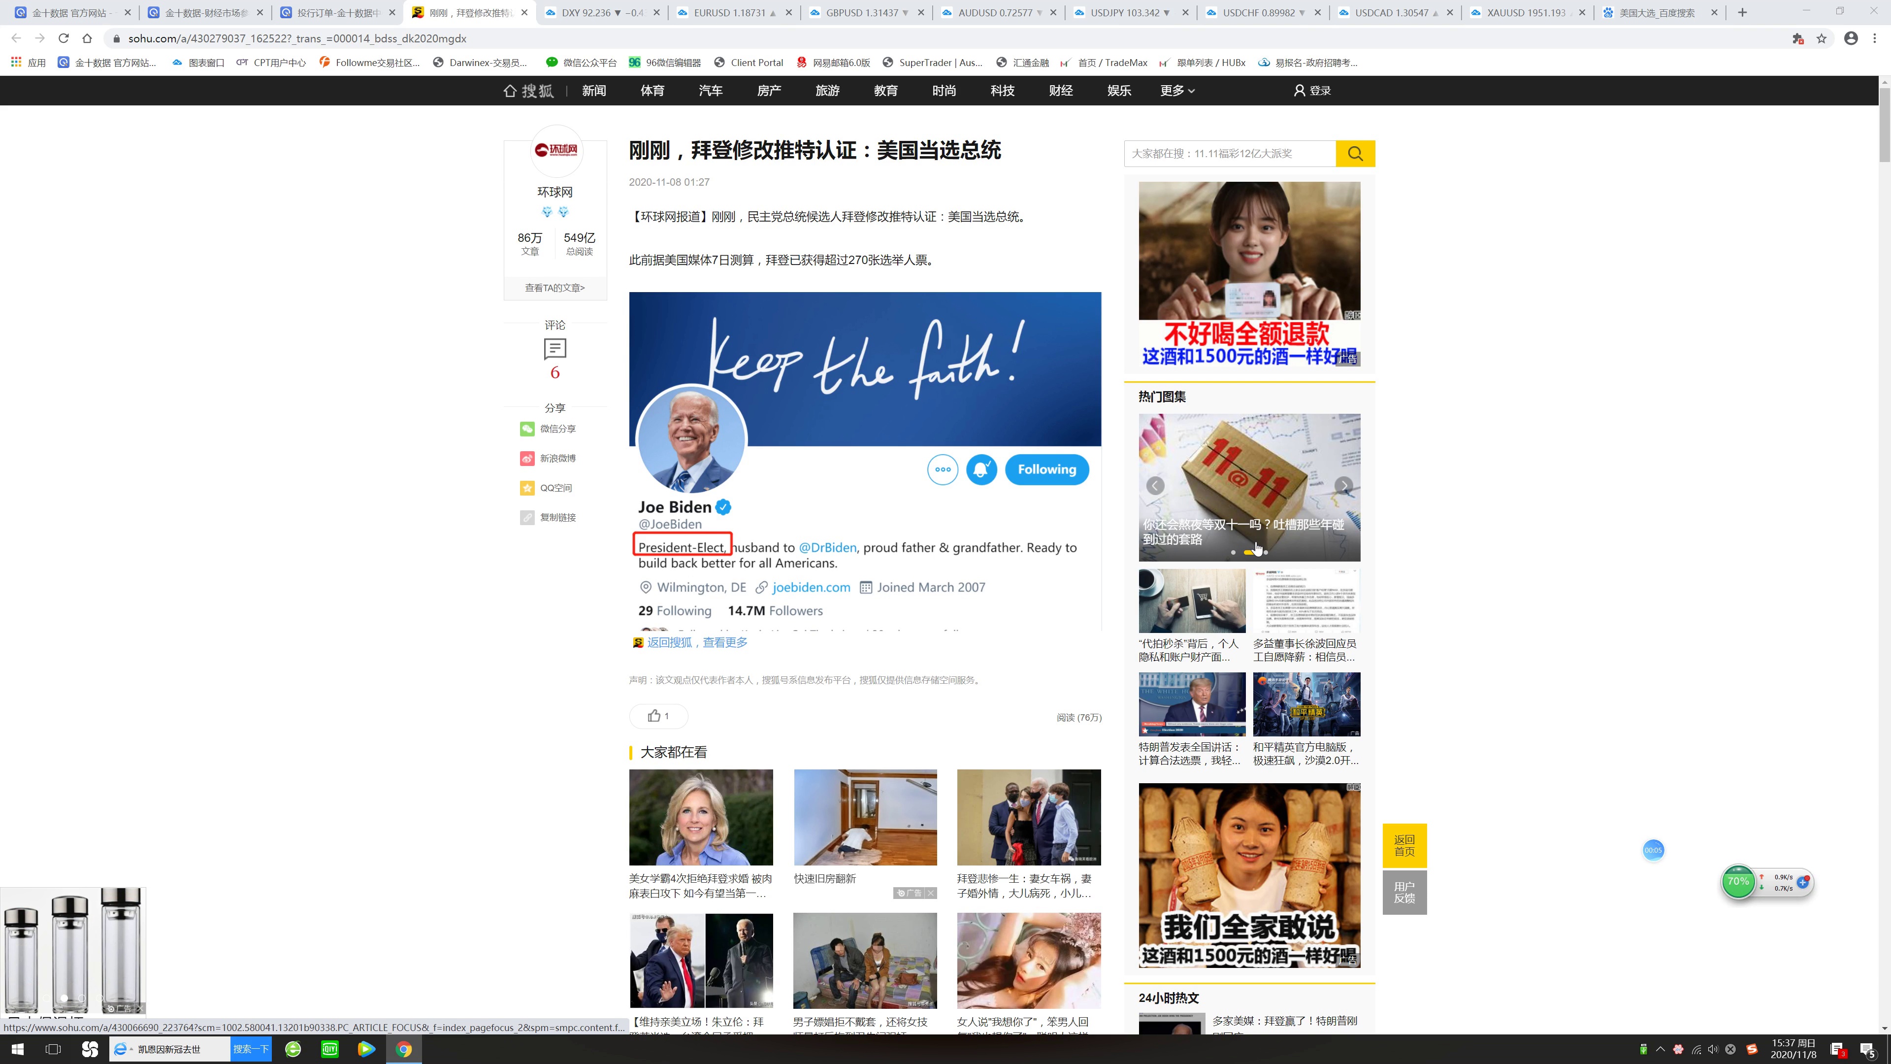Bookmark page with the star icon

(x=1821, y=39)
